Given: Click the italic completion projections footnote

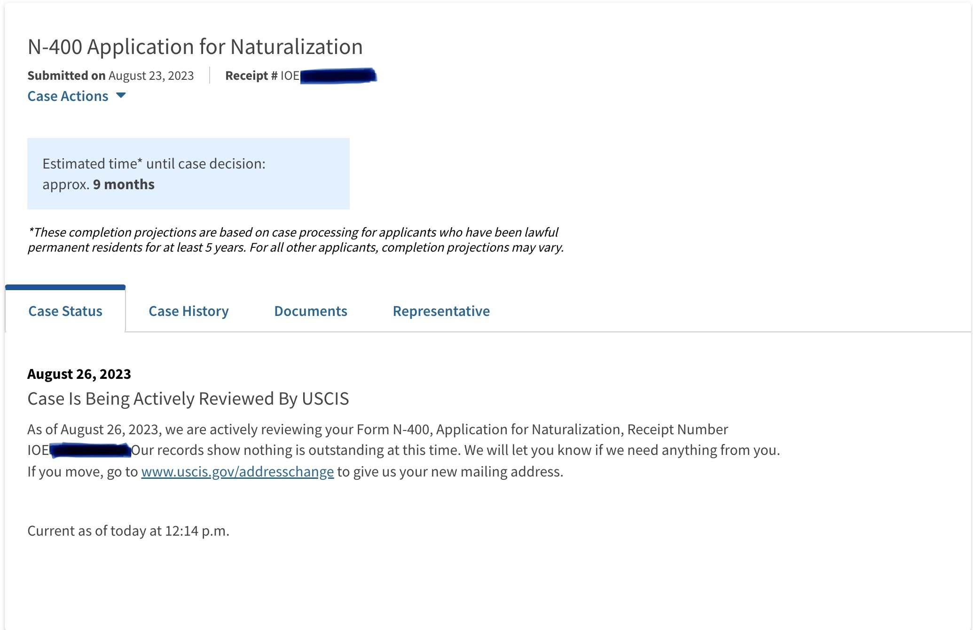Looking at the screenshot, I should click(x=295, y=240).
